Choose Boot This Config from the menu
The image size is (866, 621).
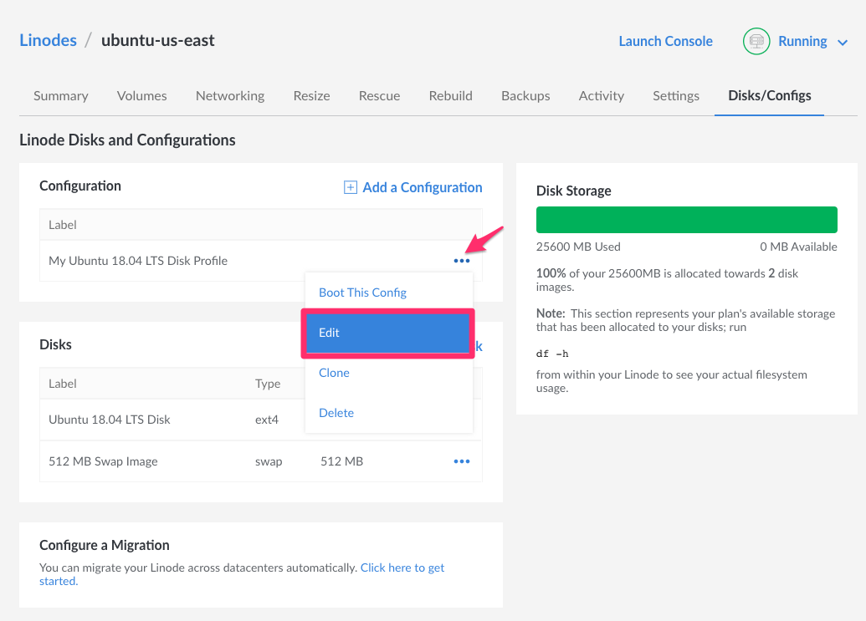click(362, 293)
